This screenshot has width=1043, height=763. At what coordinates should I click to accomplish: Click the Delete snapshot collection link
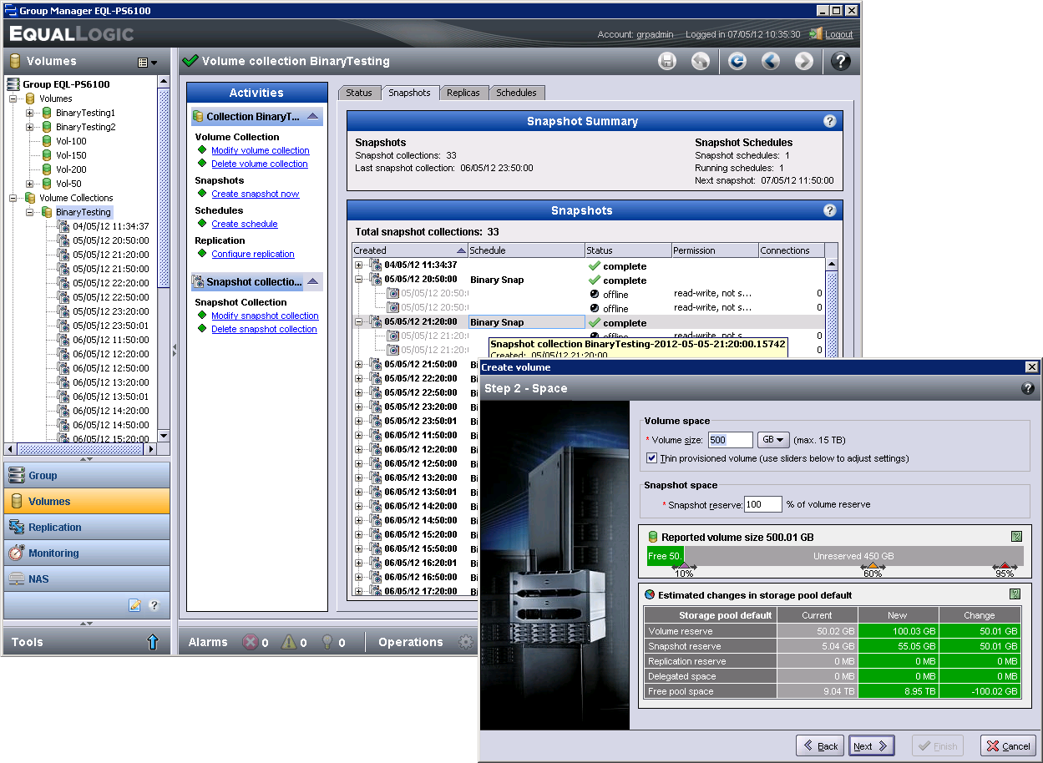[264, 329]
